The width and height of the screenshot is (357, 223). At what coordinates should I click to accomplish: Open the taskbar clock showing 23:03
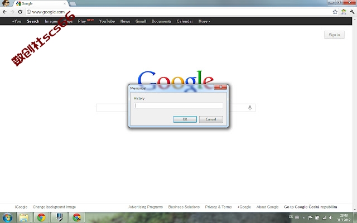pos(344,218)
